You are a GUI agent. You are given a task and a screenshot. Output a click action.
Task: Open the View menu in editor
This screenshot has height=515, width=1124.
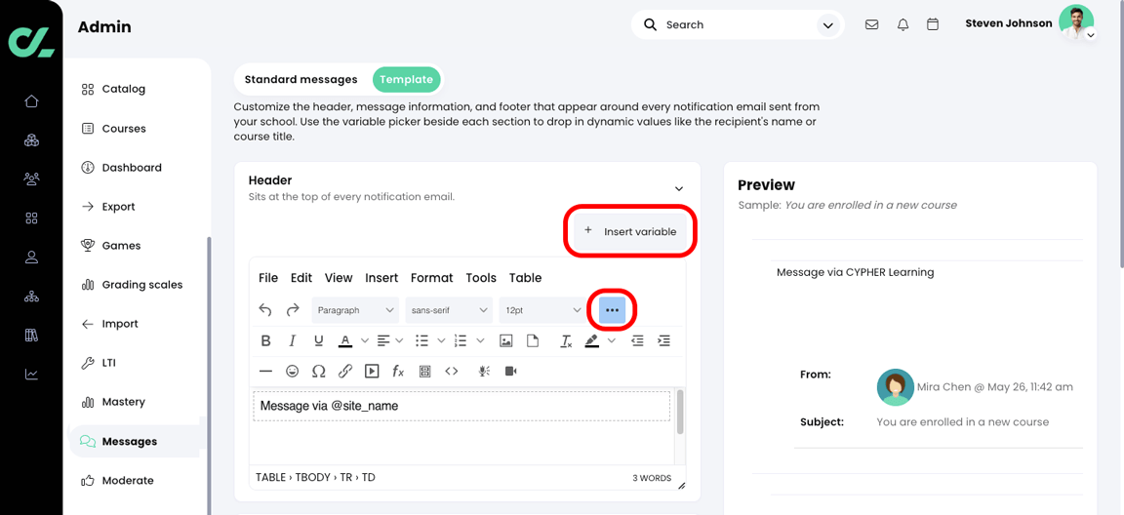pyautogui.click(x=339, y=278)
